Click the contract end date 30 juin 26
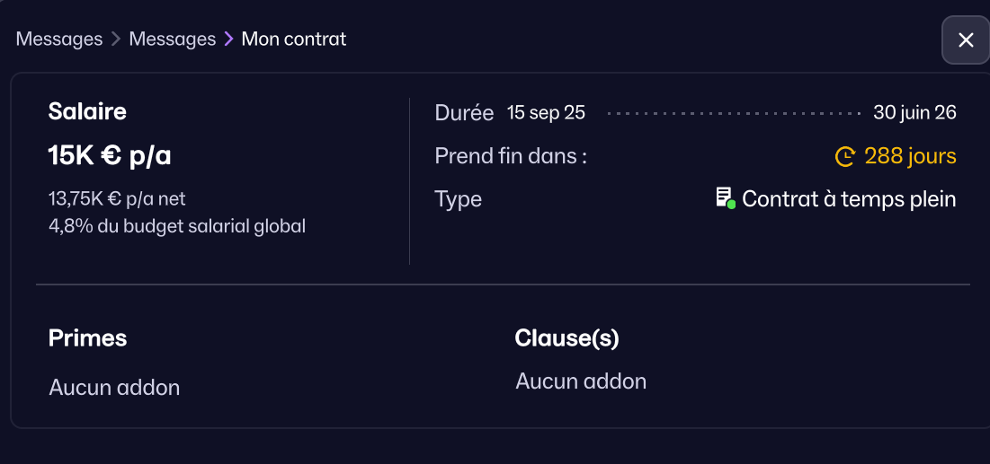Viewport: 990px width, 464px height. 914,113
